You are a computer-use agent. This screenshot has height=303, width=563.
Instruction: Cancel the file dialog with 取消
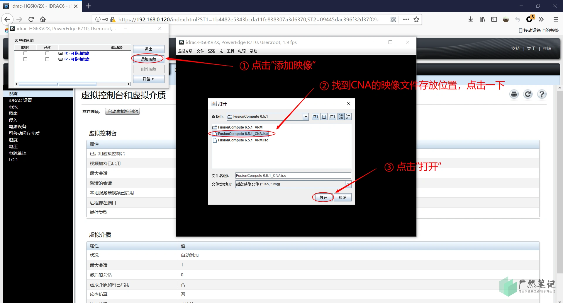pos(342,197)
